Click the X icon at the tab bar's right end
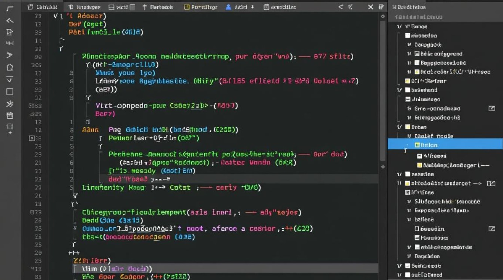This screenshot has width=503, height=280. point(371,7)
